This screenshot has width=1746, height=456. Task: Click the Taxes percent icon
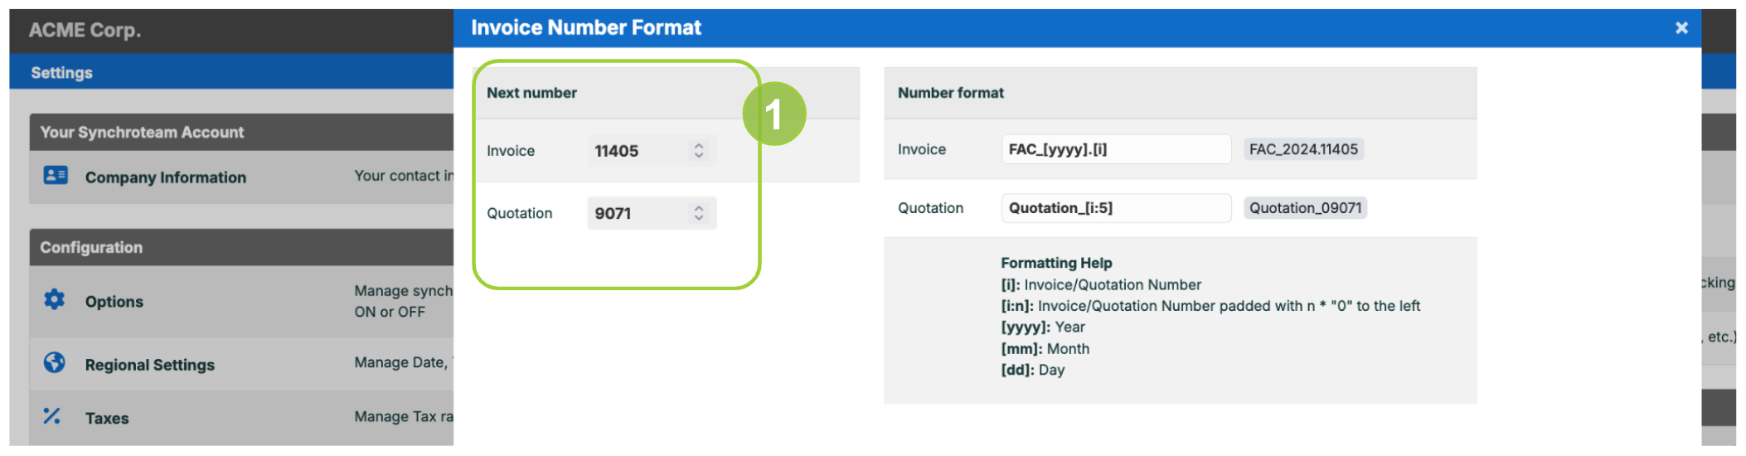click(x=52, y=416)
